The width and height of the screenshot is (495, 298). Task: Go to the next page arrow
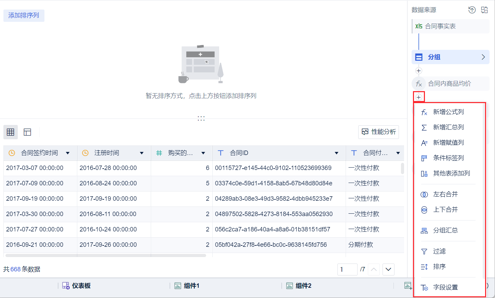(388, 269)
